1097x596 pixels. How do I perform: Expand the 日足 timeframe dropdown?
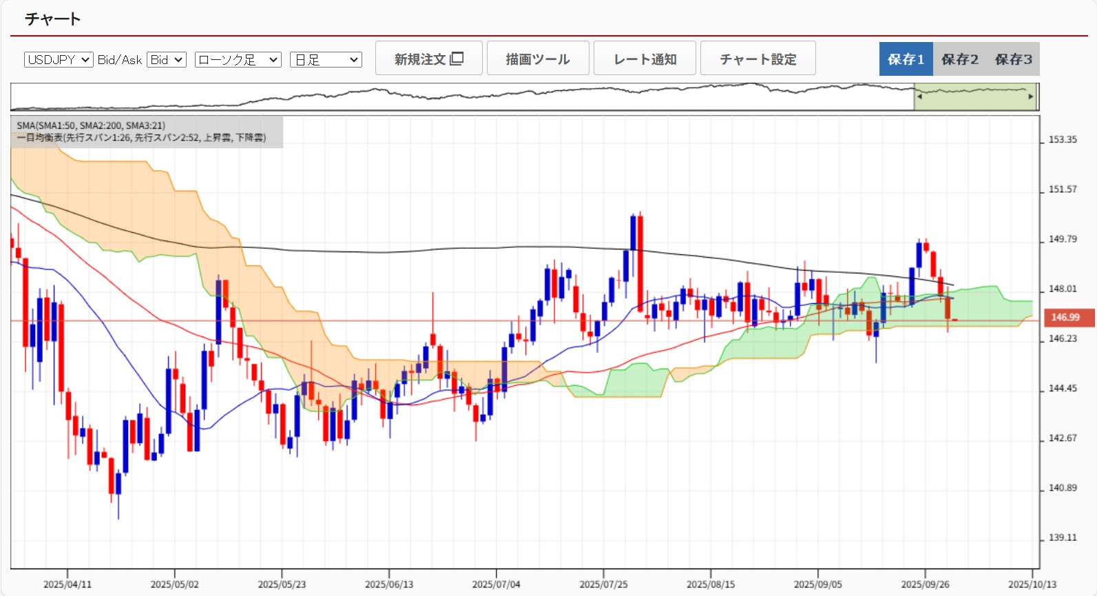point(326,60)
